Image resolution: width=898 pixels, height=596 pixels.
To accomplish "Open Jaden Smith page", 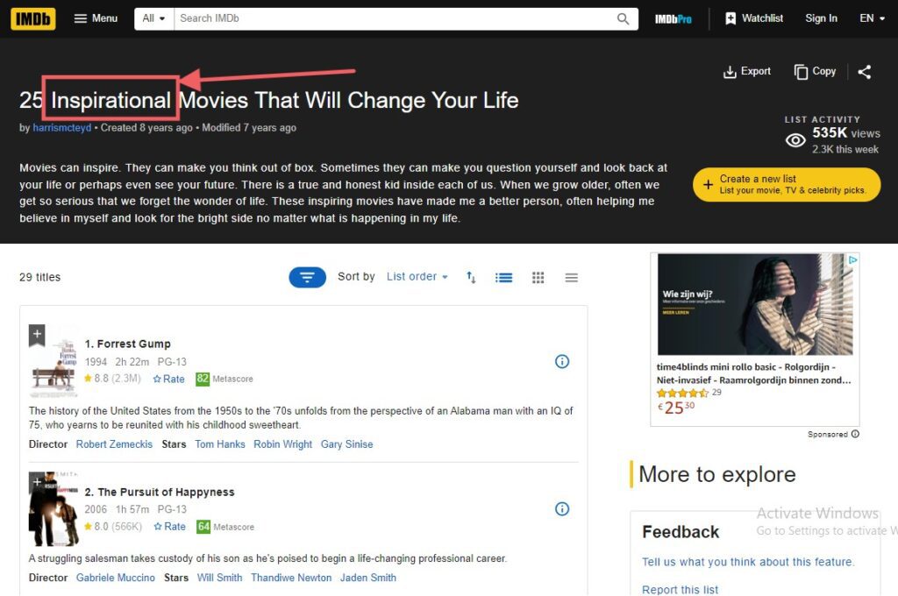I will coord(368,578).
